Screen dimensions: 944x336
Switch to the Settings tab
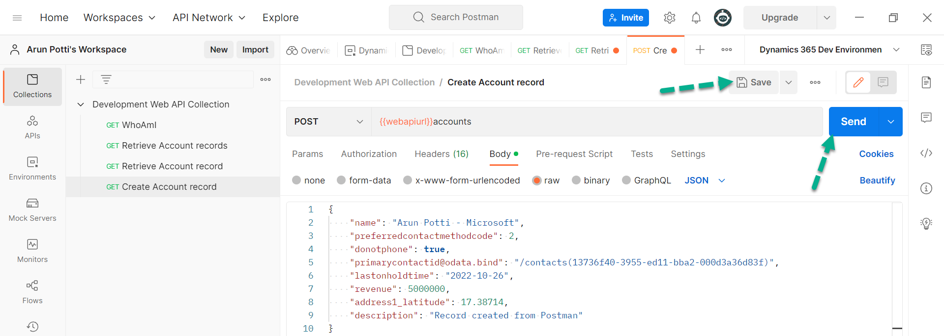pos(688,154)
